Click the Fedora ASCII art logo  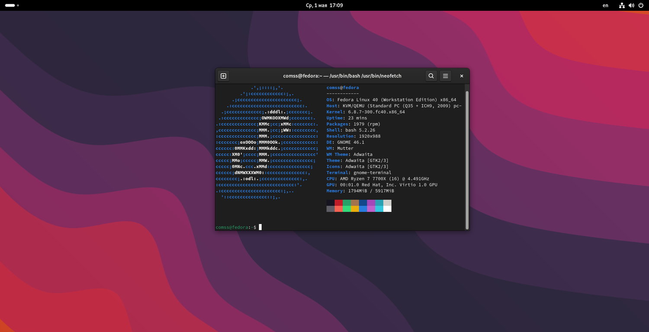[267, 143]
